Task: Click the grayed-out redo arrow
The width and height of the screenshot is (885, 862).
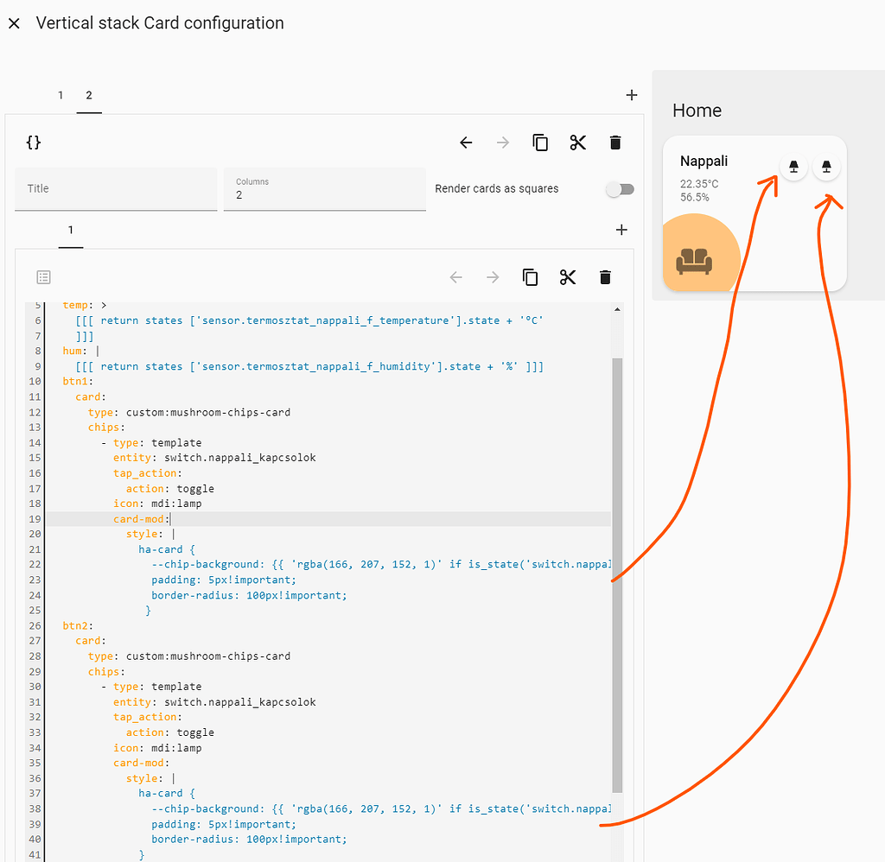Action: point(502,143)
